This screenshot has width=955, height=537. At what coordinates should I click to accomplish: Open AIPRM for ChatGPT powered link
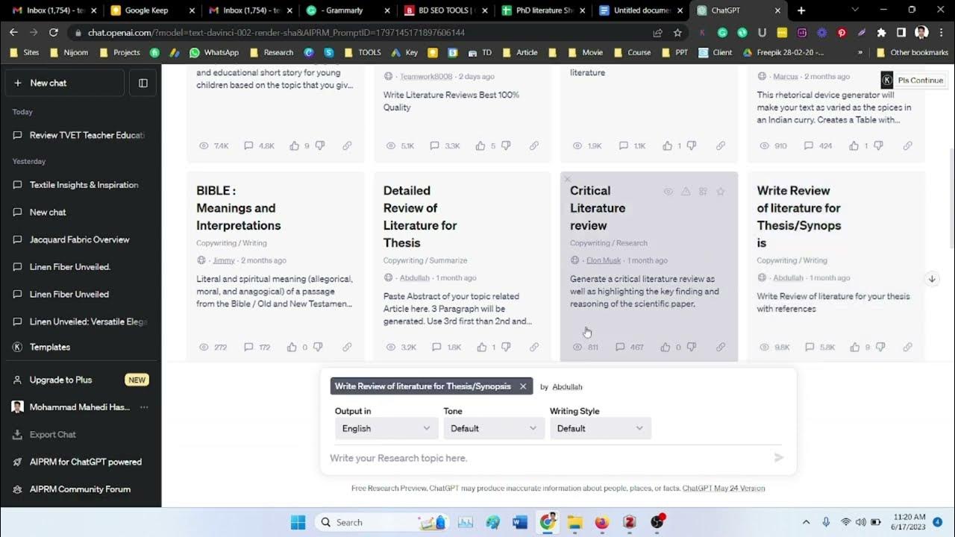point(81,462)
